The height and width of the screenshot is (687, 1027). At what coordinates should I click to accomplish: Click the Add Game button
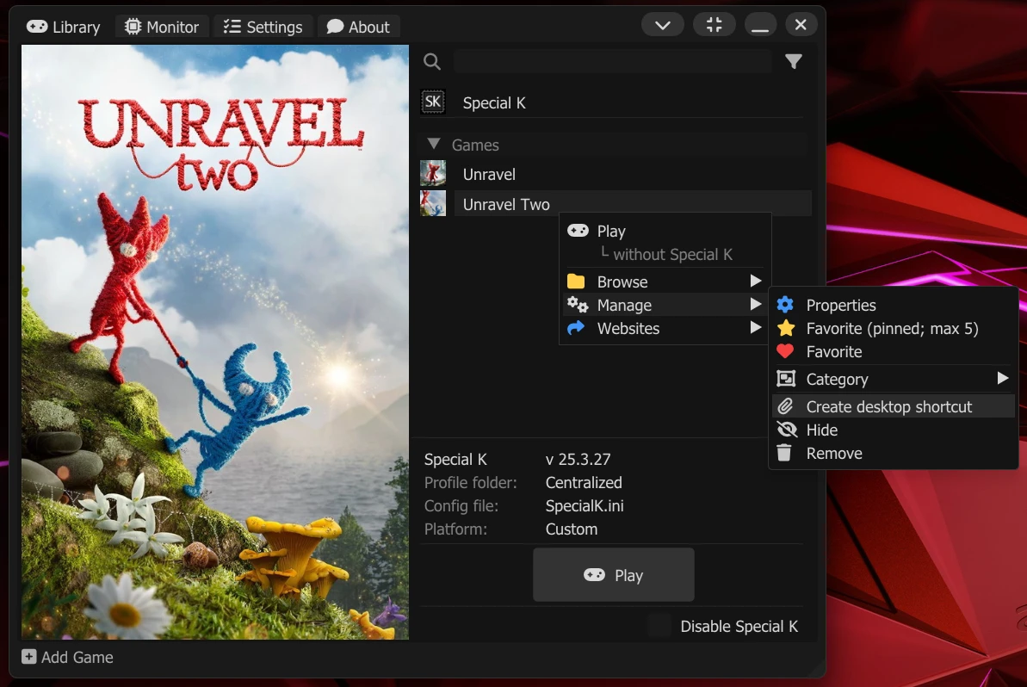(67, 657)
